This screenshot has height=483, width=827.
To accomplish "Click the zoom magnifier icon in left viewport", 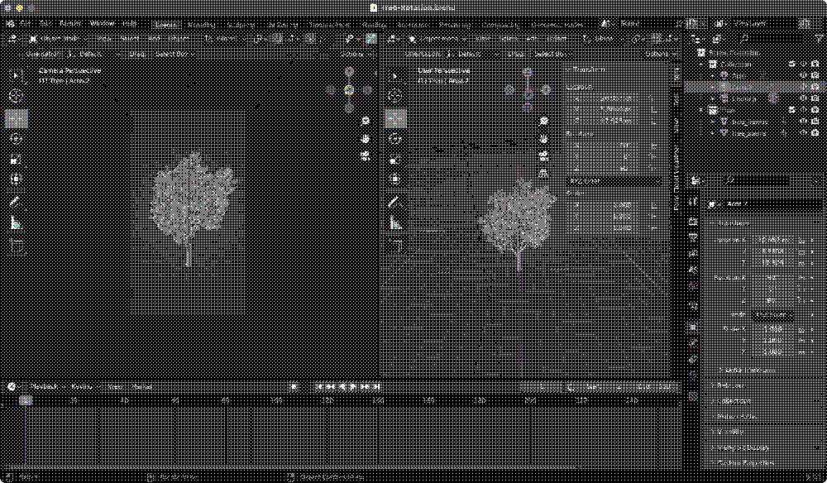I will 366,120.
